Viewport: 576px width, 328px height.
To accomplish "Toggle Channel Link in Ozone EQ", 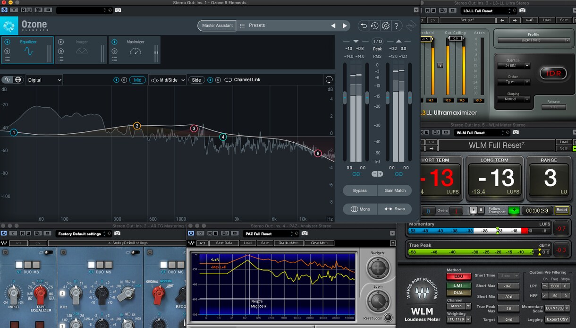I will (x=242, y=80).
